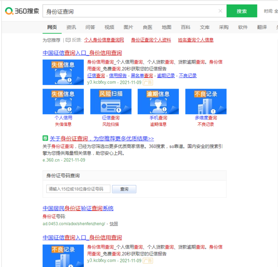
Task: Open the 信用报告 sublink
Action: click(x=118, y=76)
